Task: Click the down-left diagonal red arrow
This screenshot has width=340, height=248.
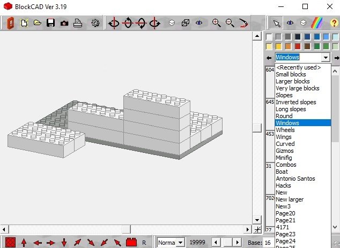Action: tap(104, 242)
